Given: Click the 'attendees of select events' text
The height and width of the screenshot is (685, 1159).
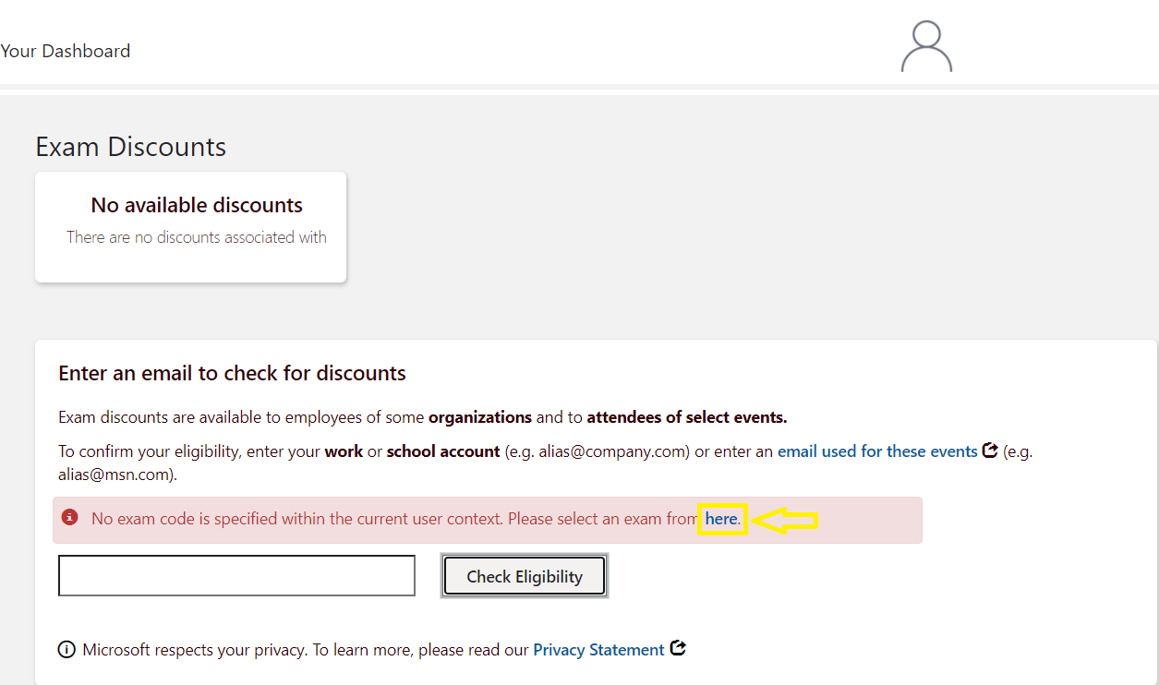Looking at the screenshot, I should click(x=687, y=417).
